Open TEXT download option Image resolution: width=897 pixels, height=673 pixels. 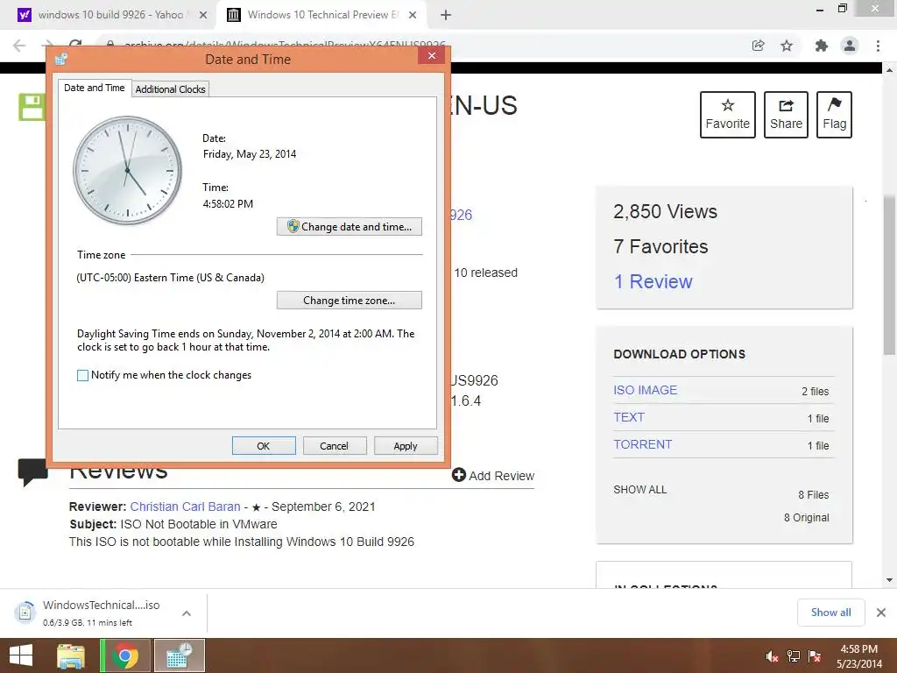click(x=629, y=417)
